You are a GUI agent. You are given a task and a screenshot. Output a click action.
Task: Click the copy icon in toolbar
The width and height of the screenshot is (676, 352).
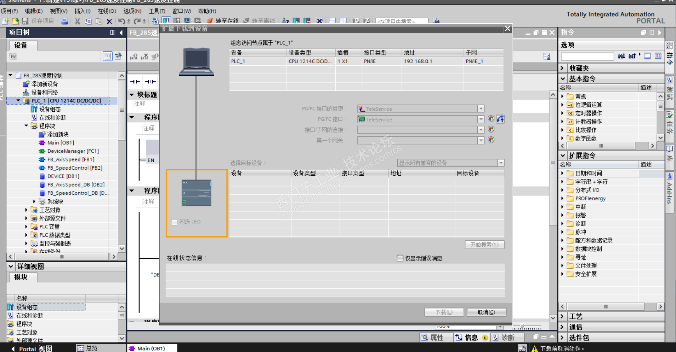coord(88,21)
